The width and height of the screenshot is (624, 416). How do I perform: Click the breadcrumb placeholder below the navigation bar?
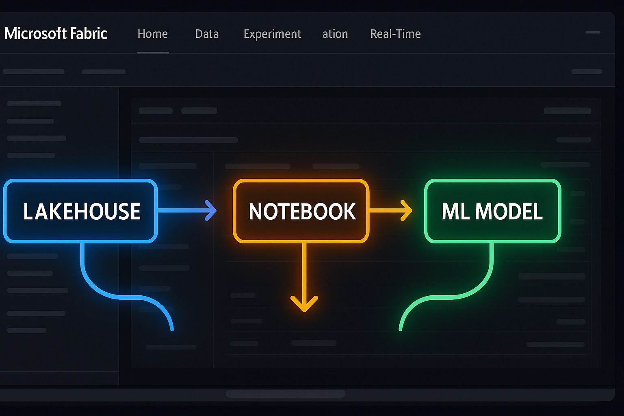pos(34,71)
